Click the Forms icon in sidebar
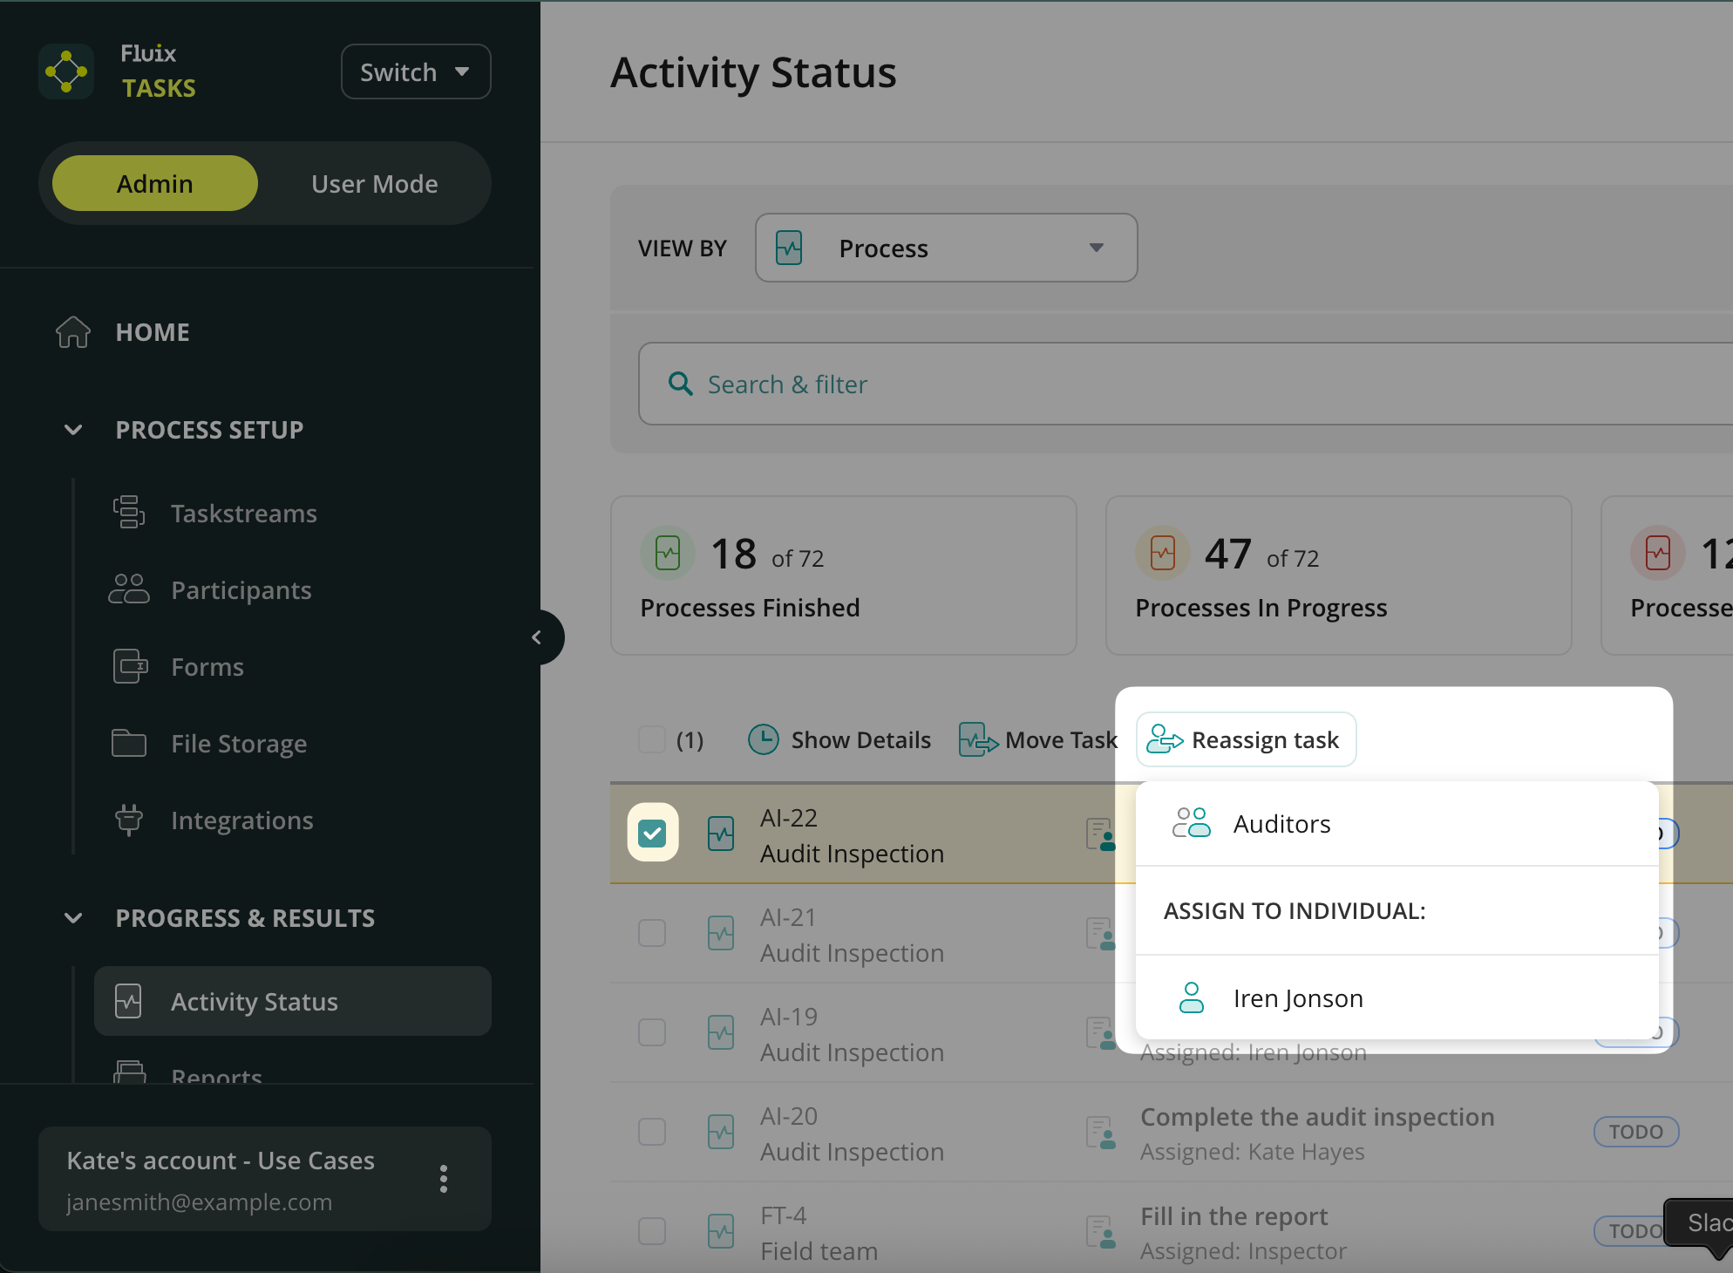 coord(130,666)
